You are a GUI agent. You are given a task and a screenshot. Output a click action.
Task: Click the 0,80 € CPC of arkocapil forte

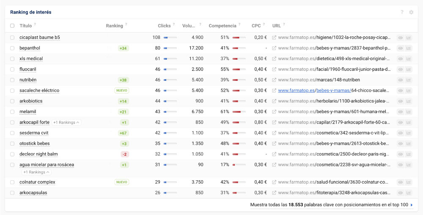click(x=260, y=122)
